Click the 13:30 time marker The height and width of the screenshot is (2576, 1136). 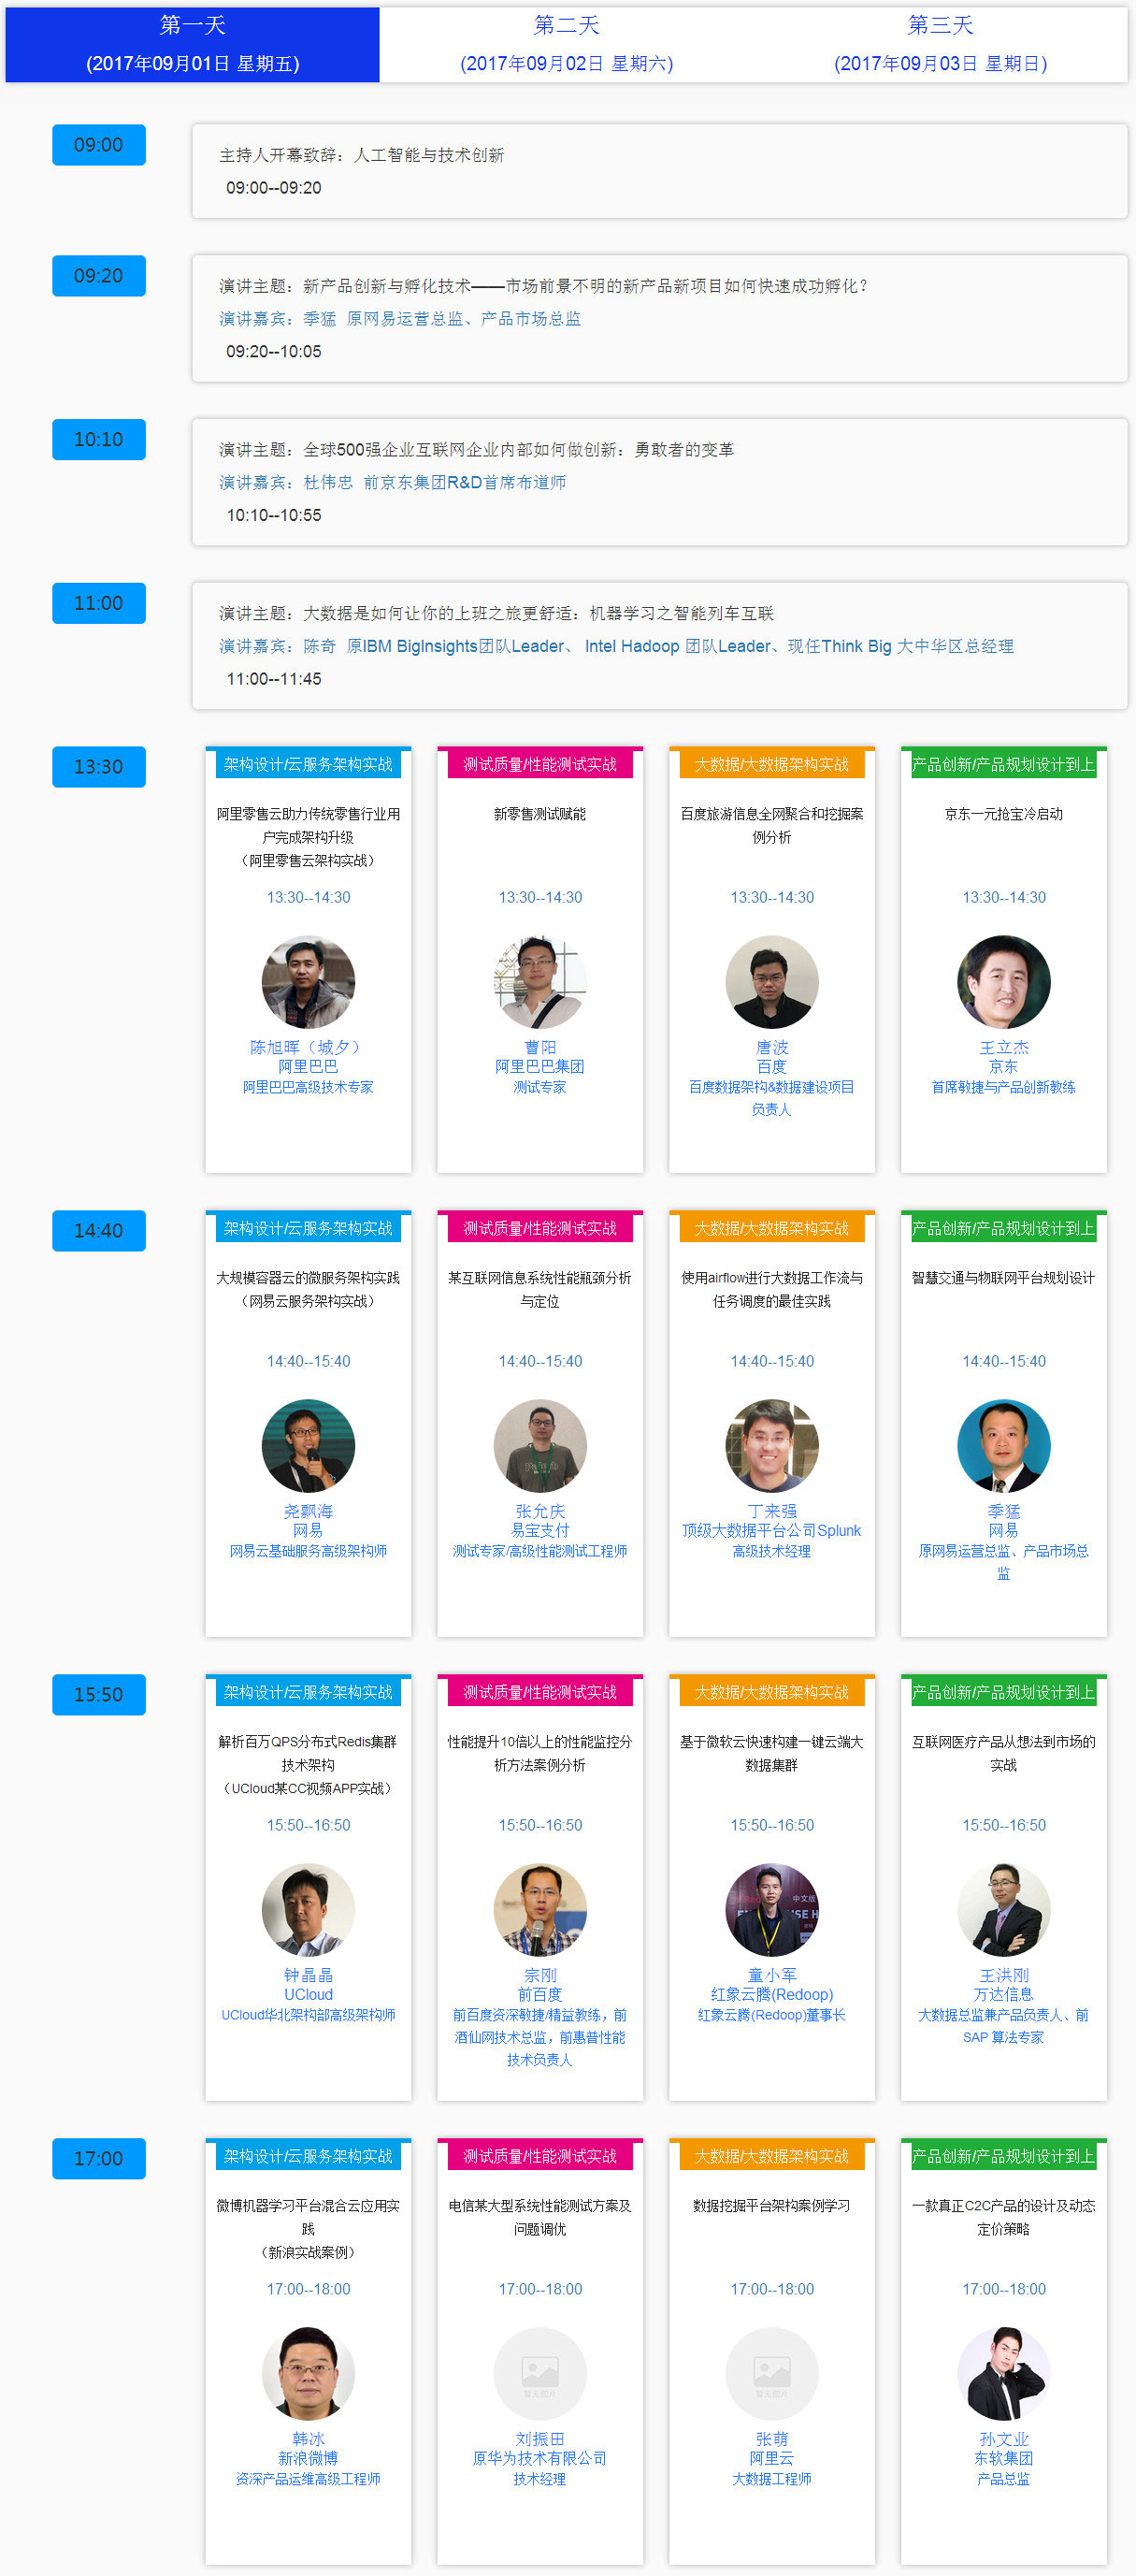click(99, 767)
